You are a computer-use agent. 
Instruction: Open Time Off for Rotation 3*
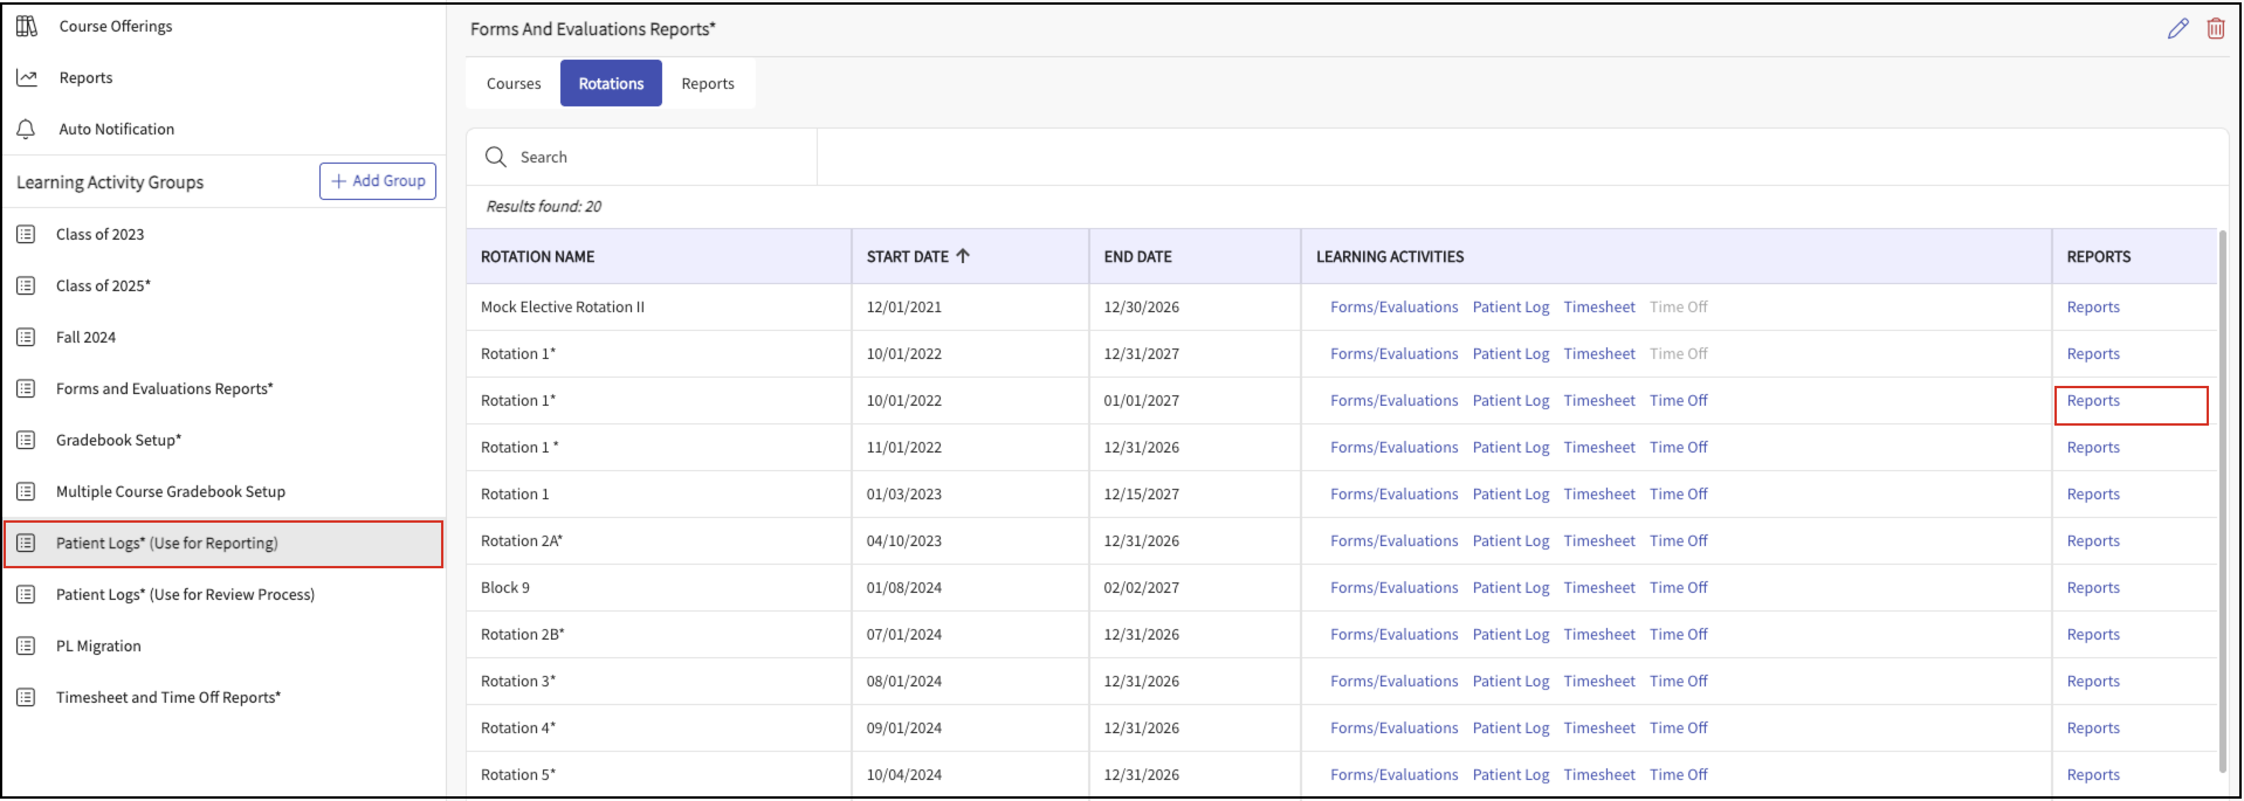click(x=1678, y=681)
